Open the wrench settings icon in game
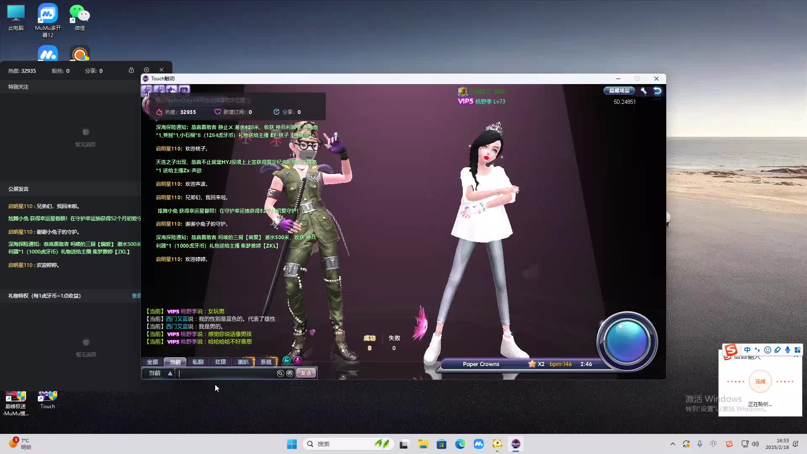Image resolution: width=807 pixels, height=454 pixels. (x=643, y=91)
